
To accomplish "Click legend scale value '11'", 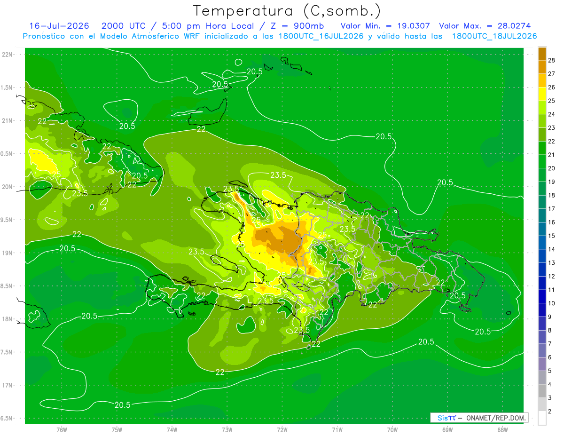I will [x=552, y=290].
